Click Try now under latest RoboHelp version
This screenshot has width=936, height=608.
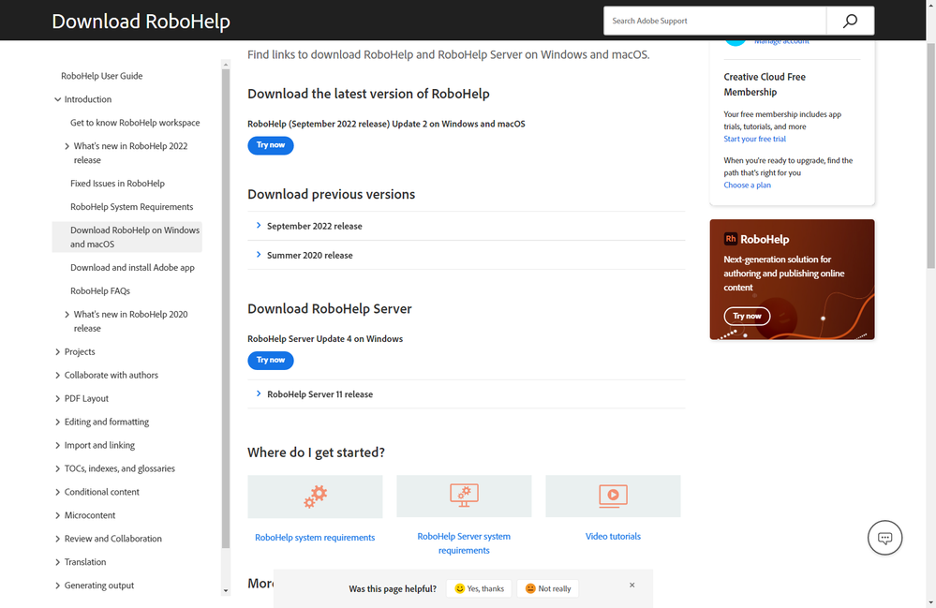pos(271,145)
